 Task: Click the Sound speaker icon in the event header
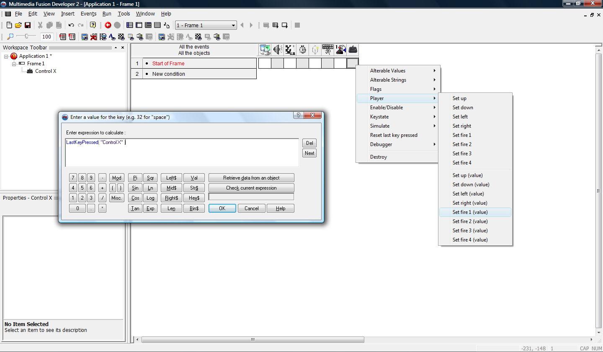click(277, 49)
